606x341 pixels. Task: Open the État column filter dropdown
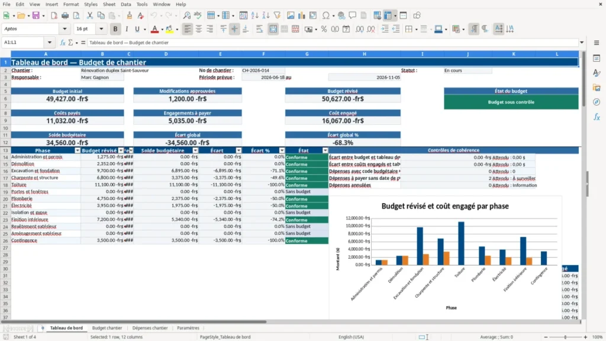(x=325, y=150)
